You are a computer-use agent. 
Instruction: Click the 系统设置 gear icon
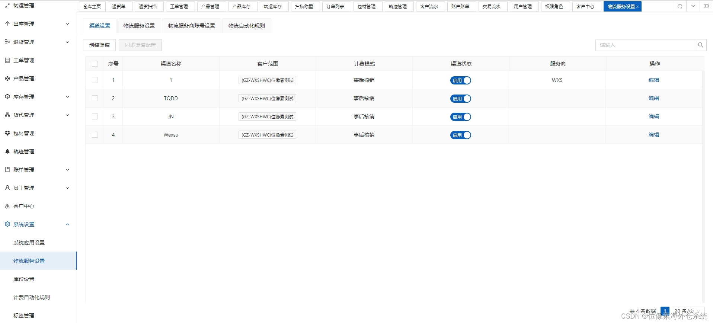pos(7,224)
